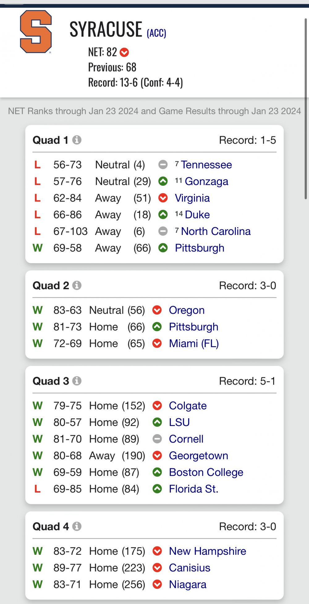Select Florida St. team link
Image resolution: width=309 pixels, height=604 pixels.
194,489
